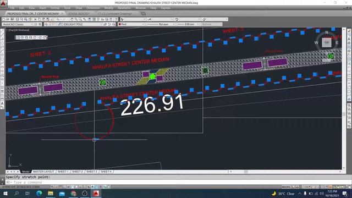Click N on the ViewCube compass

327,32
